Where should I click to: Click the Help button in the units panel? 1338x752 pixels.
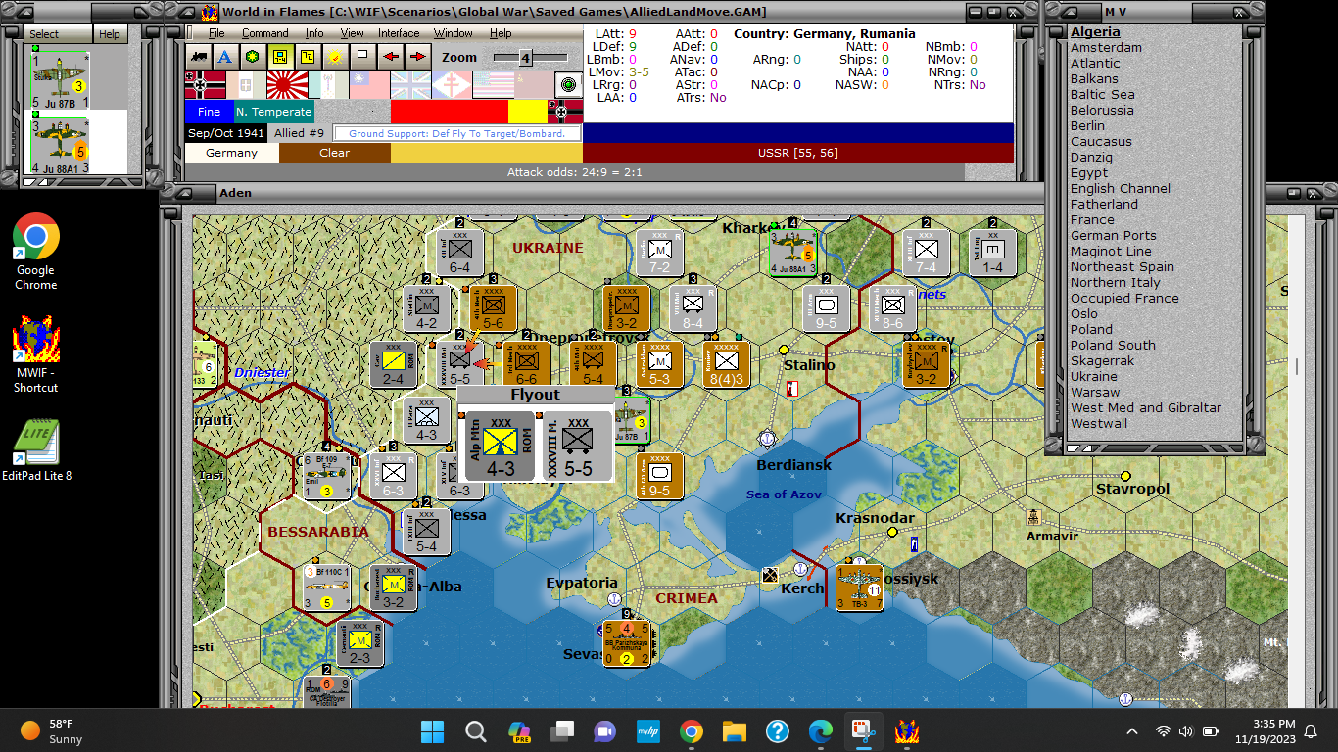[x=110, y=34]
